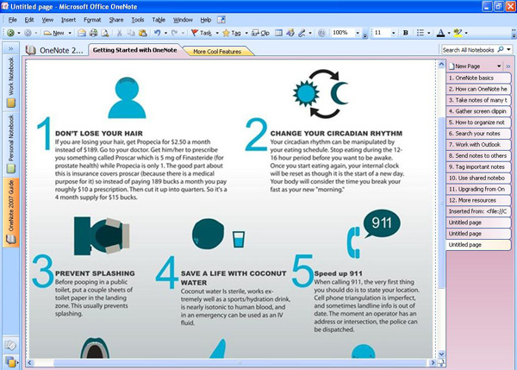Open the File menu
The image size is (517, 370).
pyautogui.click(x=13, y=20)
